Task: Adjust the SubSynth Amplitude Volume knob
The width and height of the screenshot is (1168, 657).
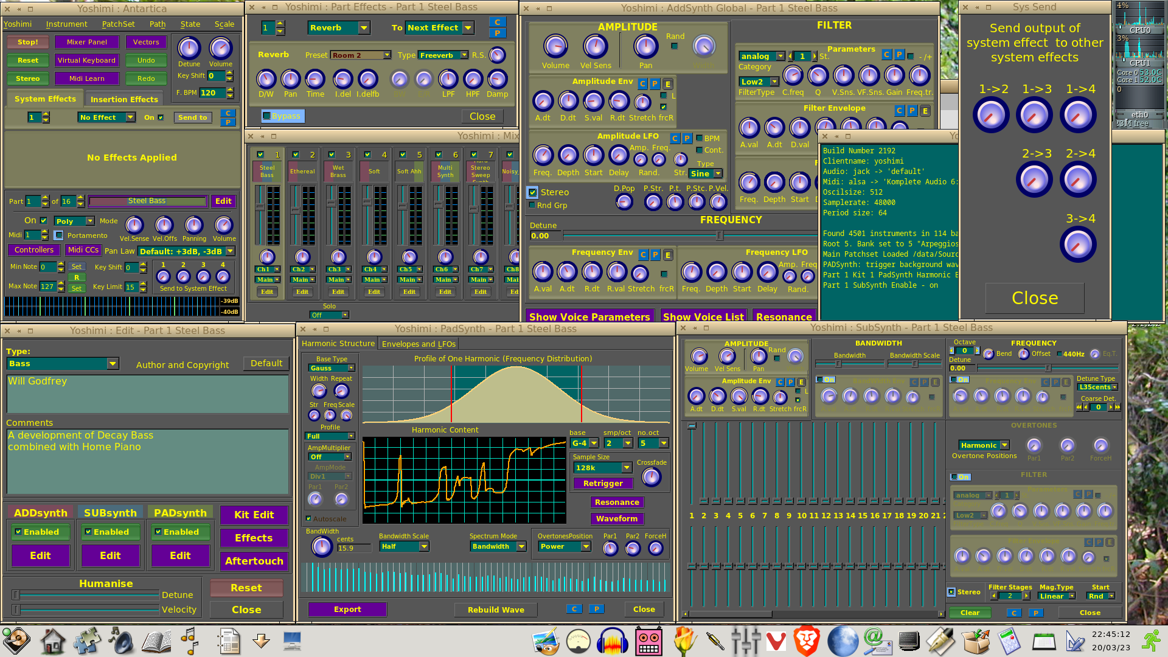Action: [699, 356]
